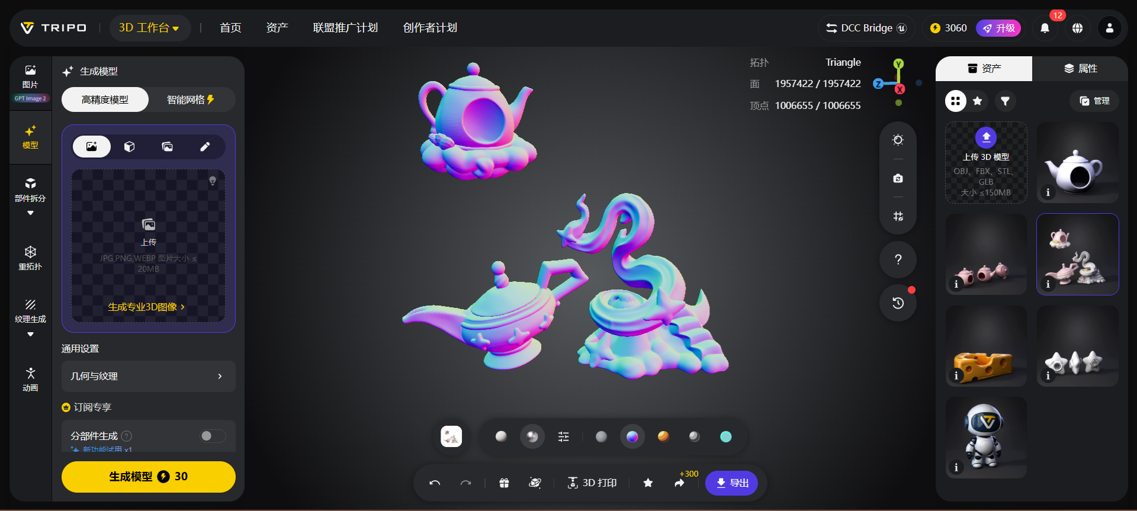The width and height of the screenshot is (1137, 511).
Task: Switch to the 资产 panel tab
Action: pos(984,69)
